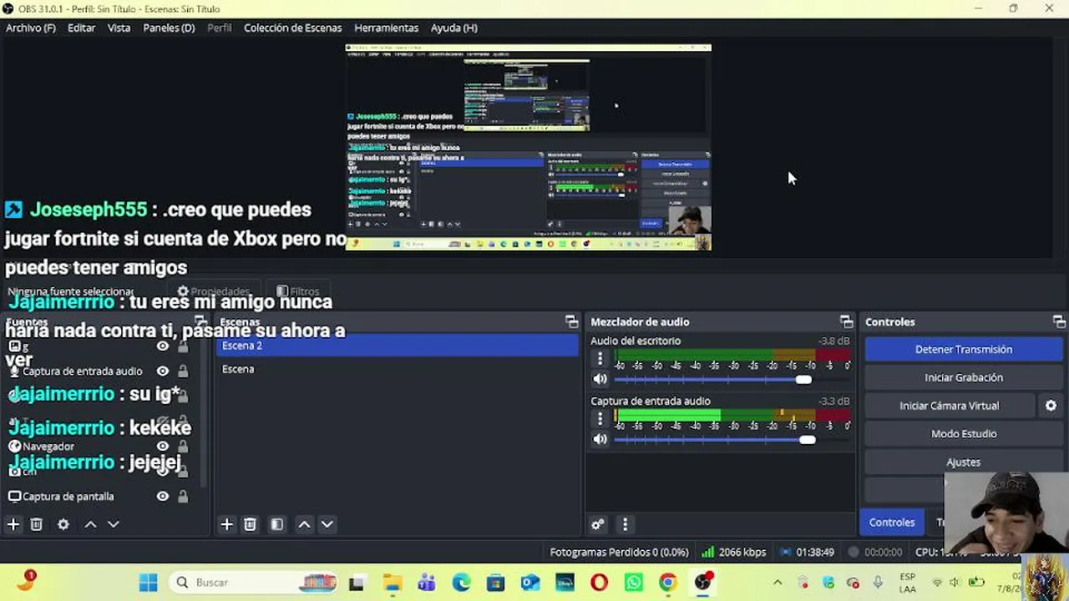This screenshot has width=1069, height=601.
Task: Open File Explorer from taskbar
Action: pos(393,583)
